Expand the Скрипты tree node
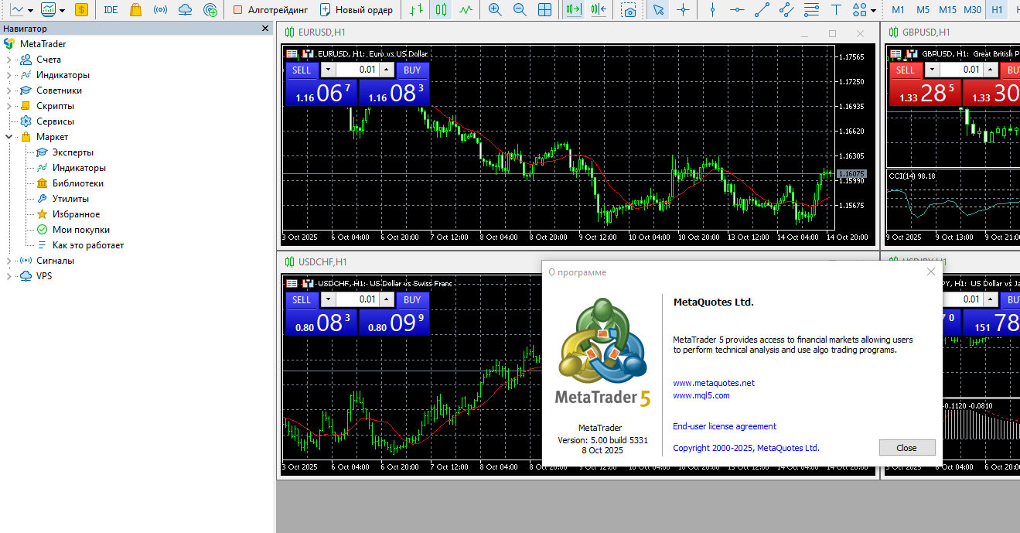The width and height of the screenshot is (1020, 533). click(9, 106)
